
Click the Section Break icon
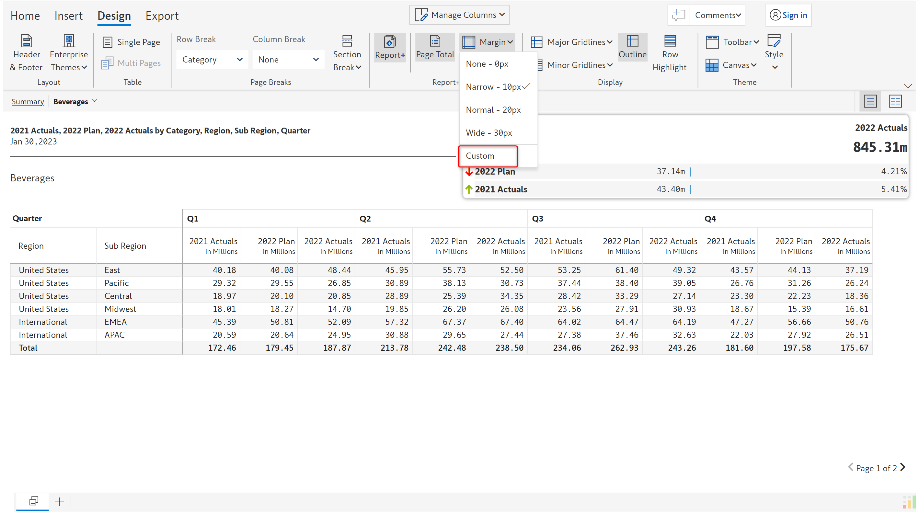coord(347,41)
